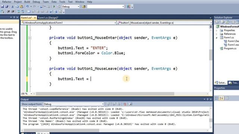Click the Save All icon
The width and height of the screenshot is (239, 134).
tap(7, 7)
